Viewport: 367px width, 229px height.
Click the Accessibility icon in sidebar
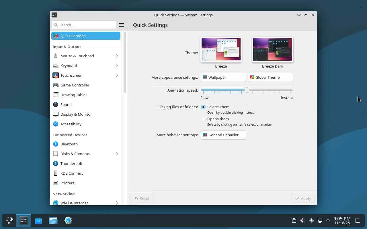click(x=56, y=124)
